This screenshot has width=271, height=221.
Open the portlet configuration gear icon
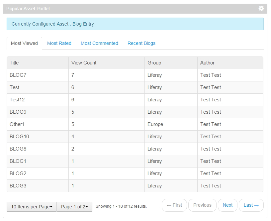pos(261,8)
